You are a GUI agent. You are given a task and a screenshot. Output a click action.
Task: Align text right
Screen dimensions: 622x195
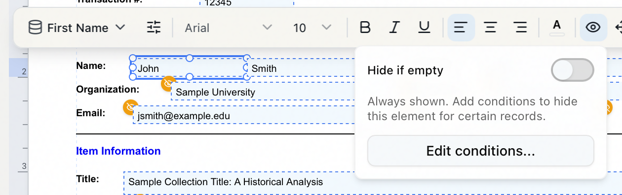(520, 28)
